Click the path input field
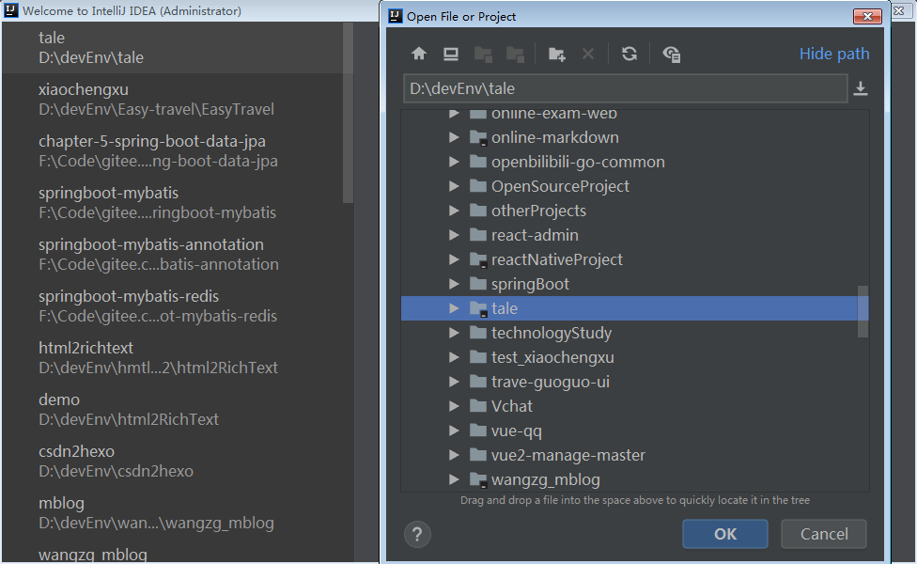 coord(625,89)
